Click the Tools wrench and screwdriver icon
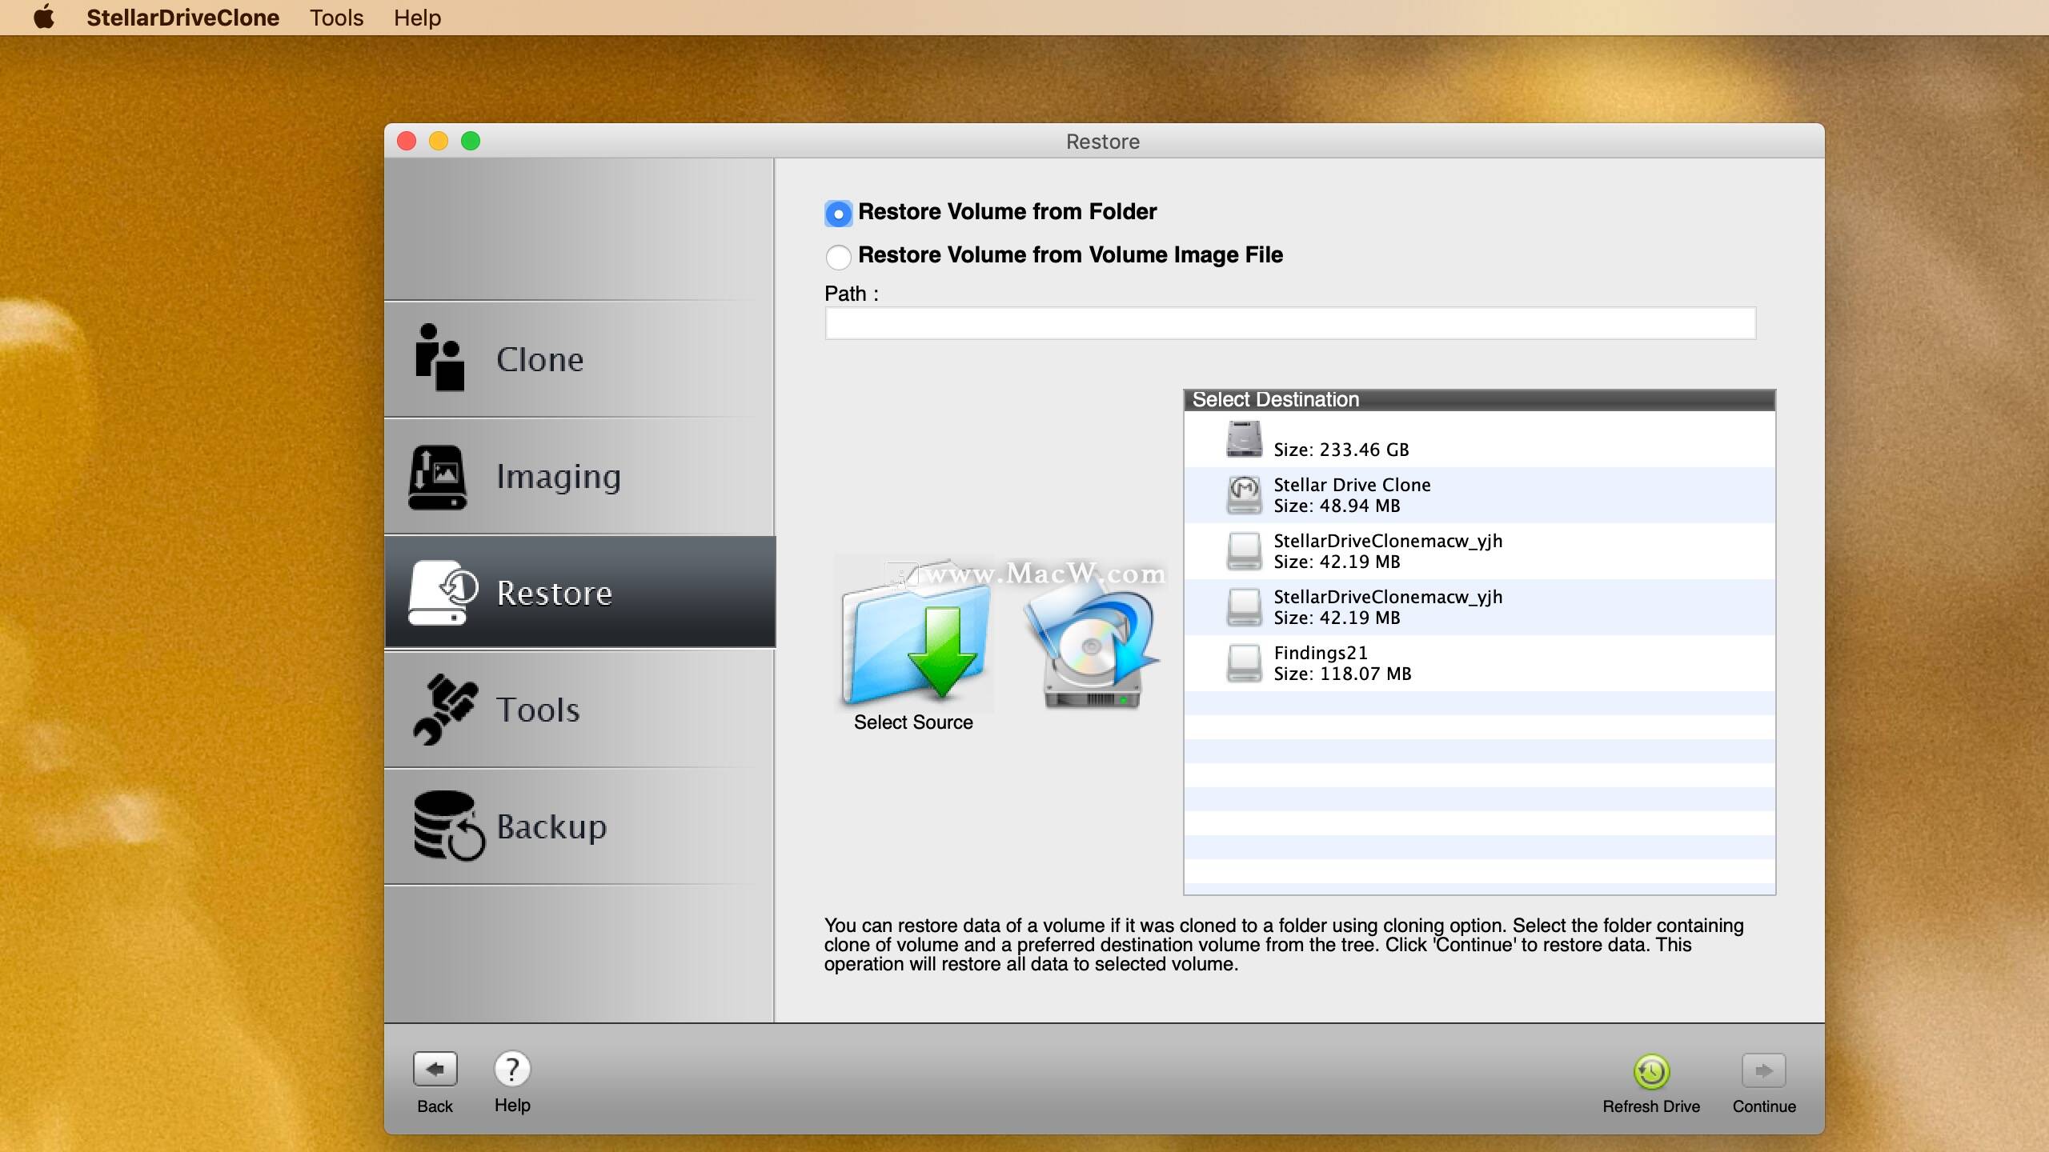The width and height of the screenshot is (2049, 1152). point(446,709)
